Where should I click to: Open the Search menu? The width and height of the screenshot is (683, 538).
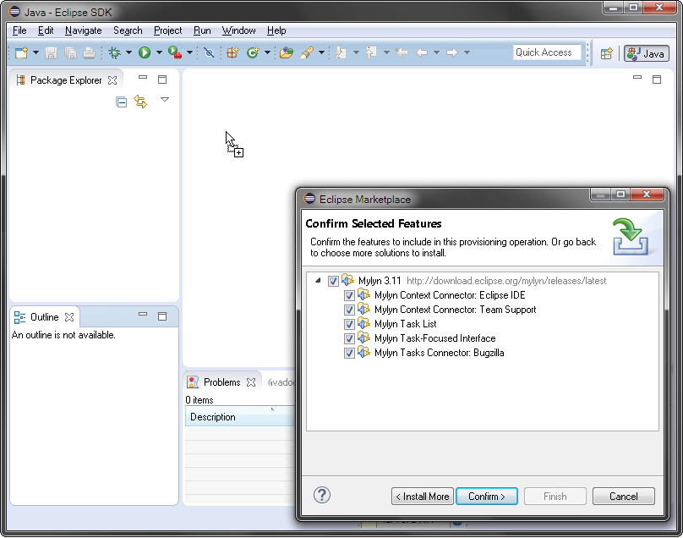[x=128, y=30]
